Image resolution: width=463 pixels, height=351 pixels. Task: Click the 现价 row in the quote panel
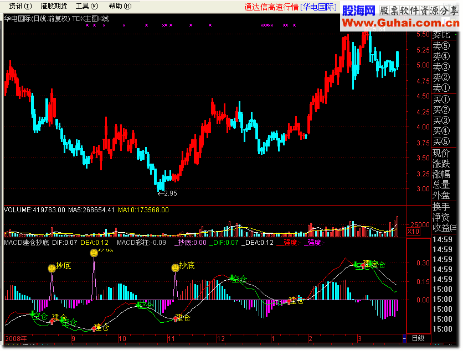(441, 153)
